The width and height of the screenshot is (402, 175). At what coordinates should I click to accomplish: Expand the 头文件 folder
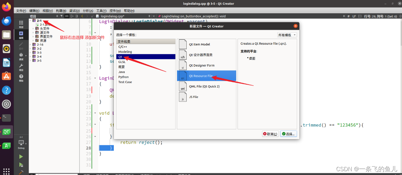(x=33, y=29)
